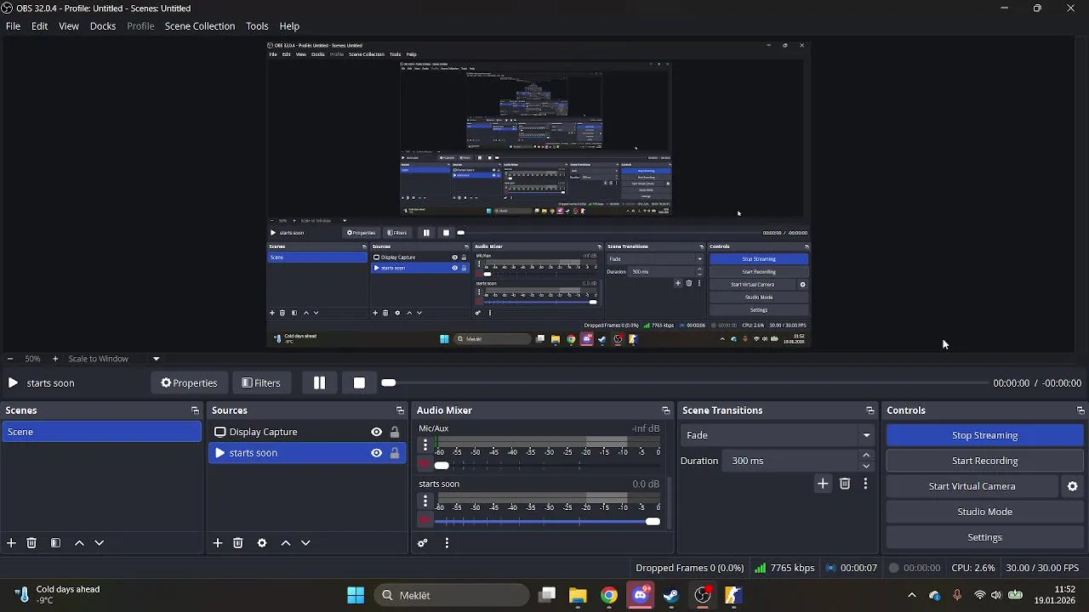
Task: Add a new scene with the plus icon
Action: (x=11, y=543)
